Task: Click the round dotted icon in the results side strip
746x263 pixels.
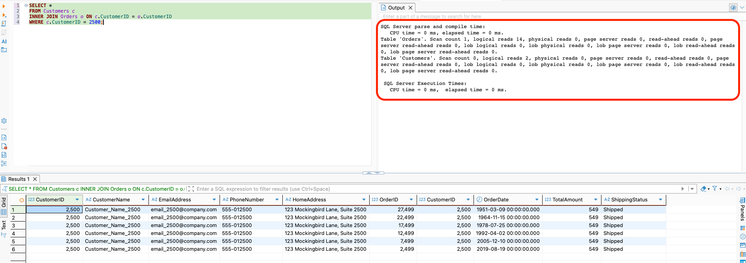Action: (742, 237)
